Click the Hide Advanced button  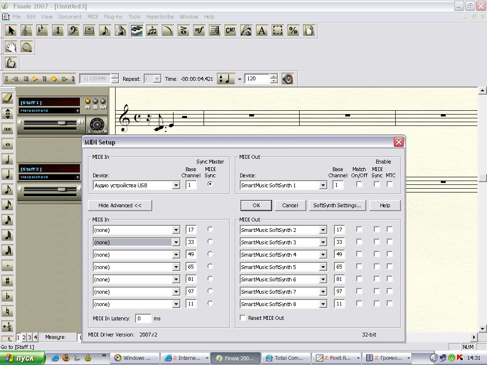(x=120, y=205)
